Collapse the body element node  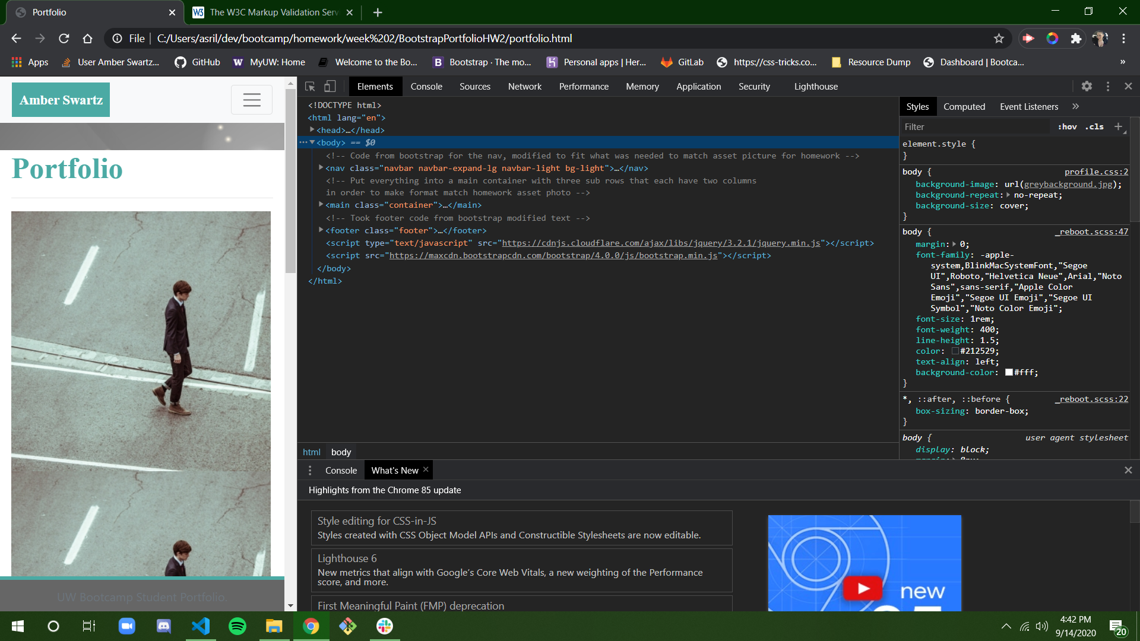click(x=312, y=142)
